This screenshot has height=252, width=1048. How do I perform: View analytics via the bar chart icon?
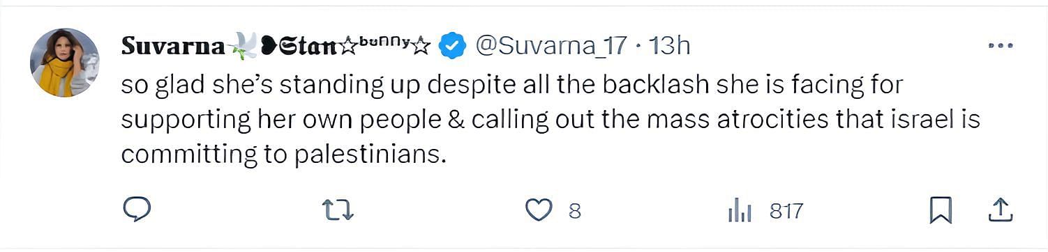(x=739, y=210)
